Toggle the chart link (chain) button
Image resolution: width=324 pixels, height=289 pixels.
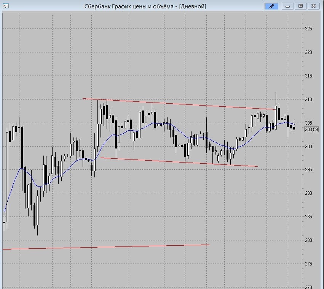click(x=271, y=6)
